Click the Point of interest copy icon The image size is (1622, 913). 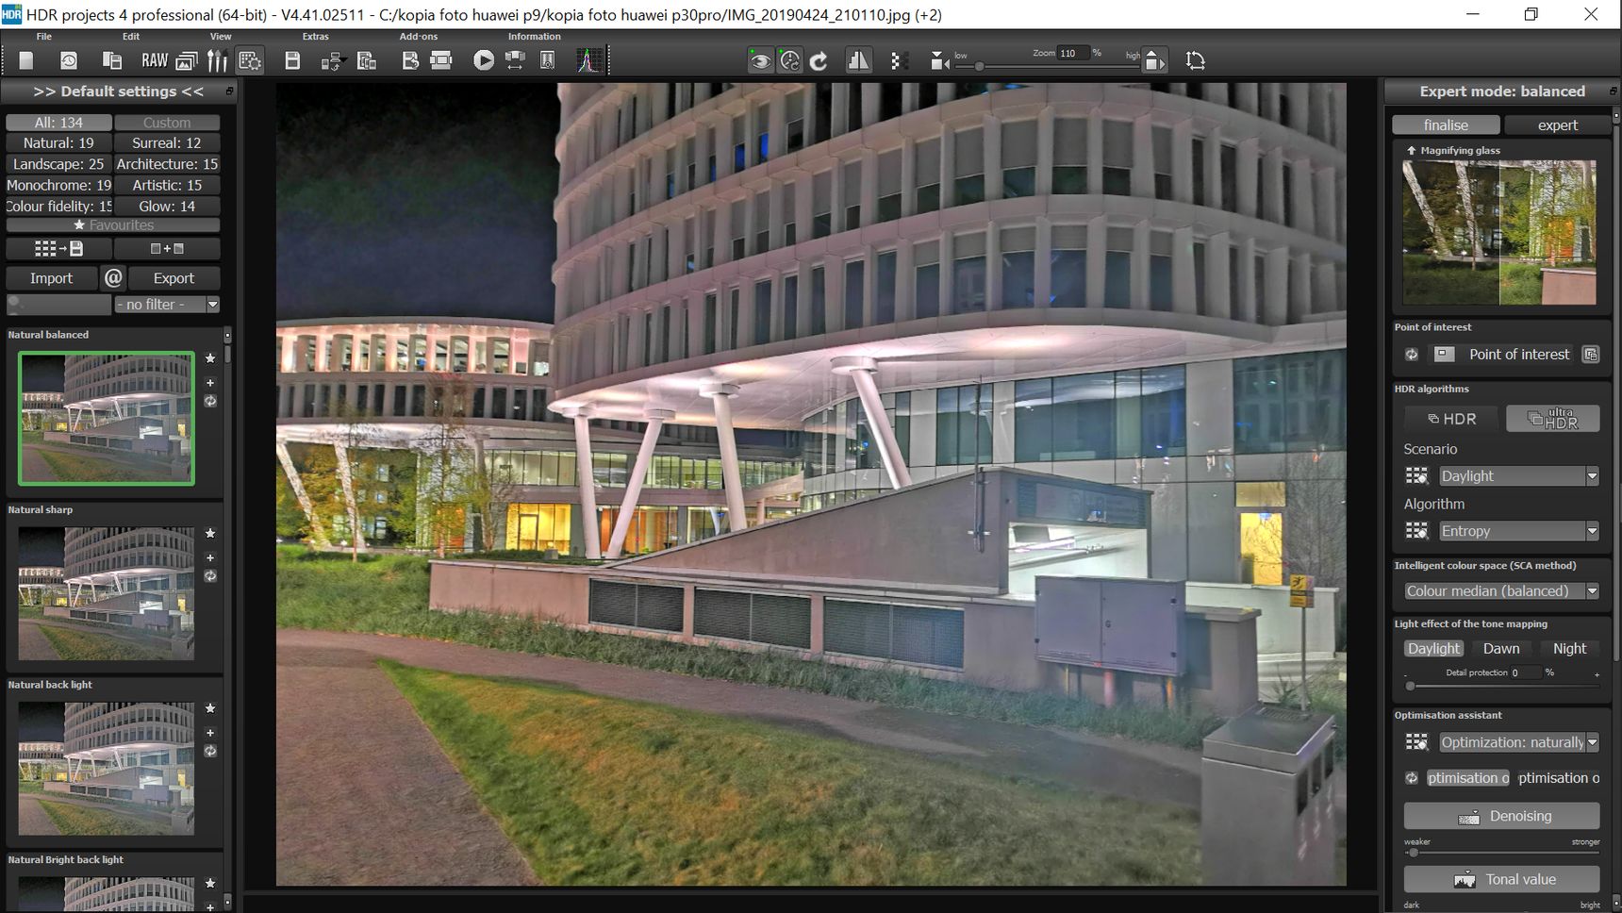tap(1591, 355)
